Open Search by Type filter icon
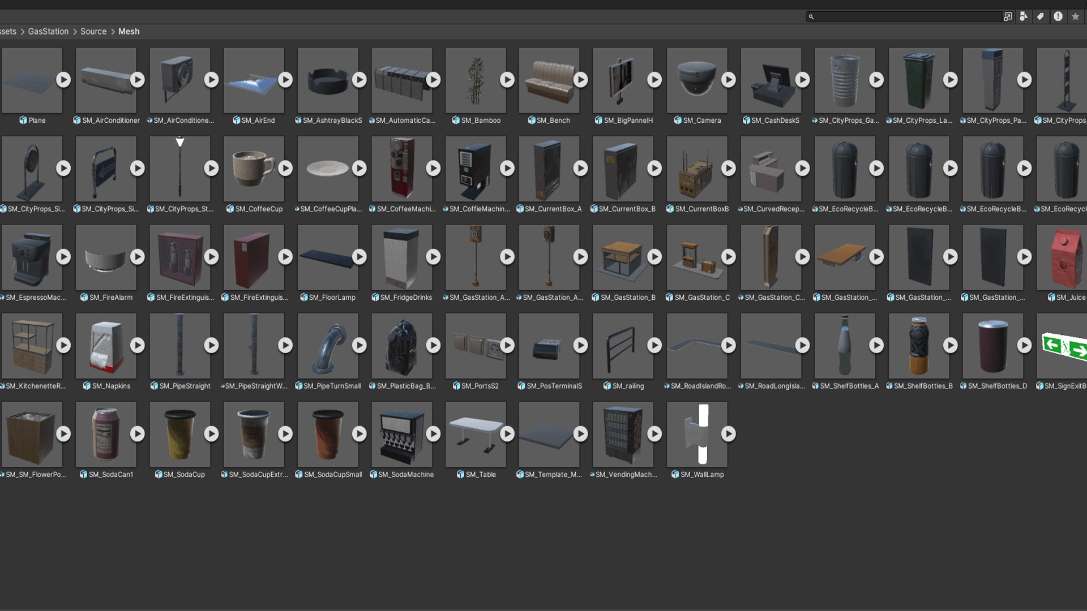Screen dimensions: 1087x611 coord(1024,16)
